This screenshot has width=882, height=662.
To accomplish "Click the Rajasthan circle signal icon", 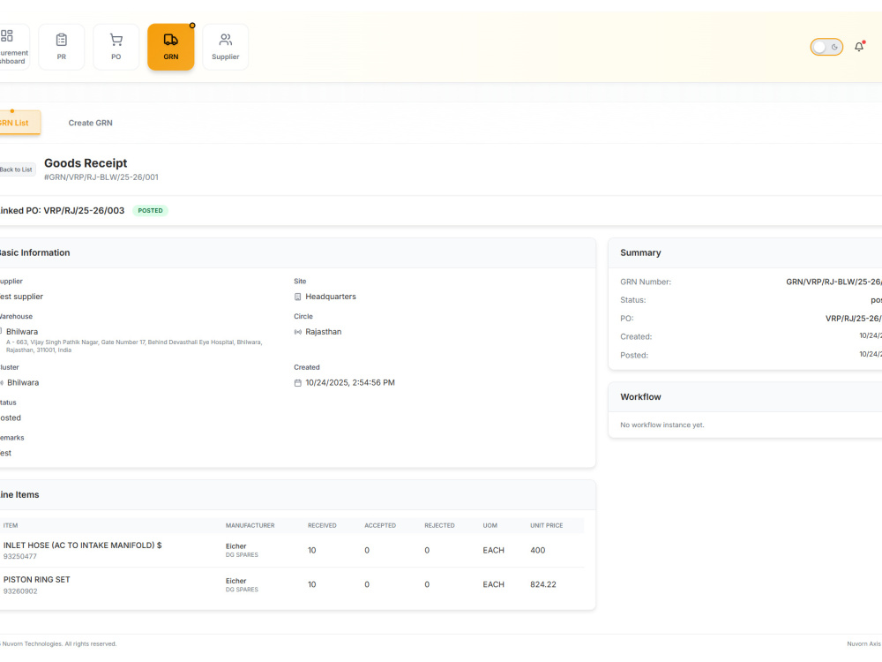I will click(x=297, y=332).
